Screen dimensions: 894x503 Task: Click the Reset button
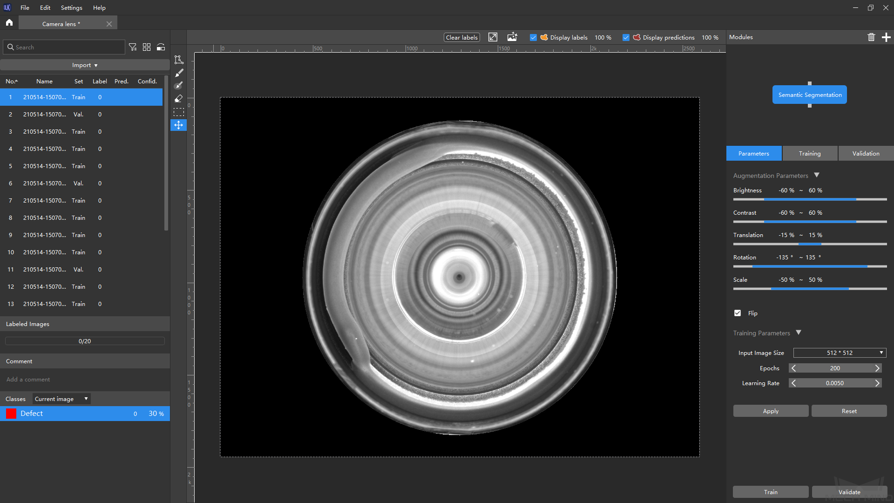pyautogui.click(x=849, y=411)
